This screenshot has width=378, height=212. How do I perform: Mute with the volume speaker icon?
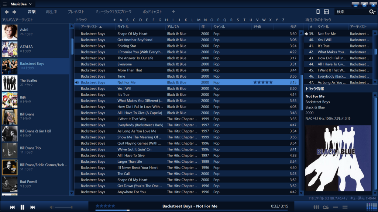click(51, 207)
